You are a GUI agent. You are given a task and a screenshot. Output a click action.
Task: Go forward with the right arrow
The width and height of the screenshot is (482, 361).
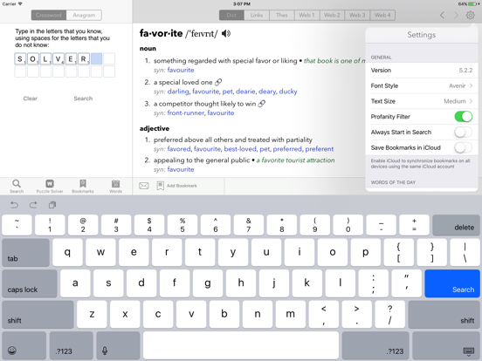click(x=456, y=15)
